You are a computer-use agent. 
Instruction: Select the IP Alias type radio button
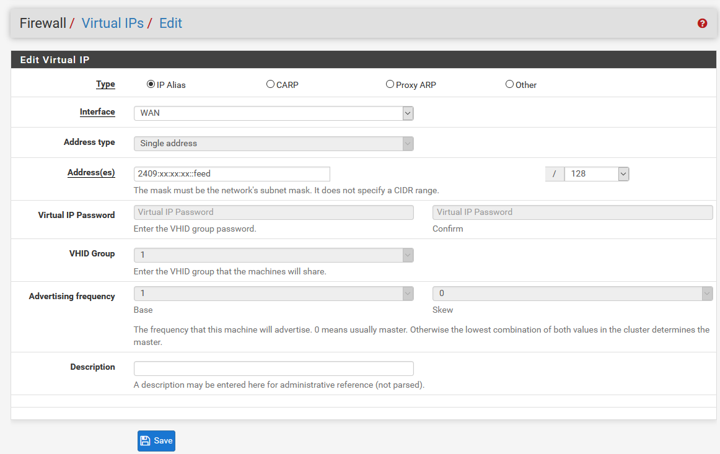click(x=151, y=84)
